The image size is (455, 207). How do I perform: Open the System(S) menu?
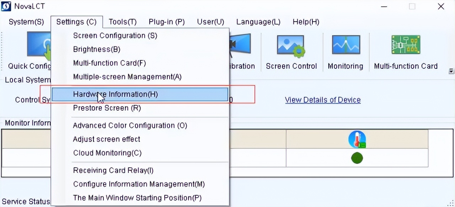(x=26, y=22)
